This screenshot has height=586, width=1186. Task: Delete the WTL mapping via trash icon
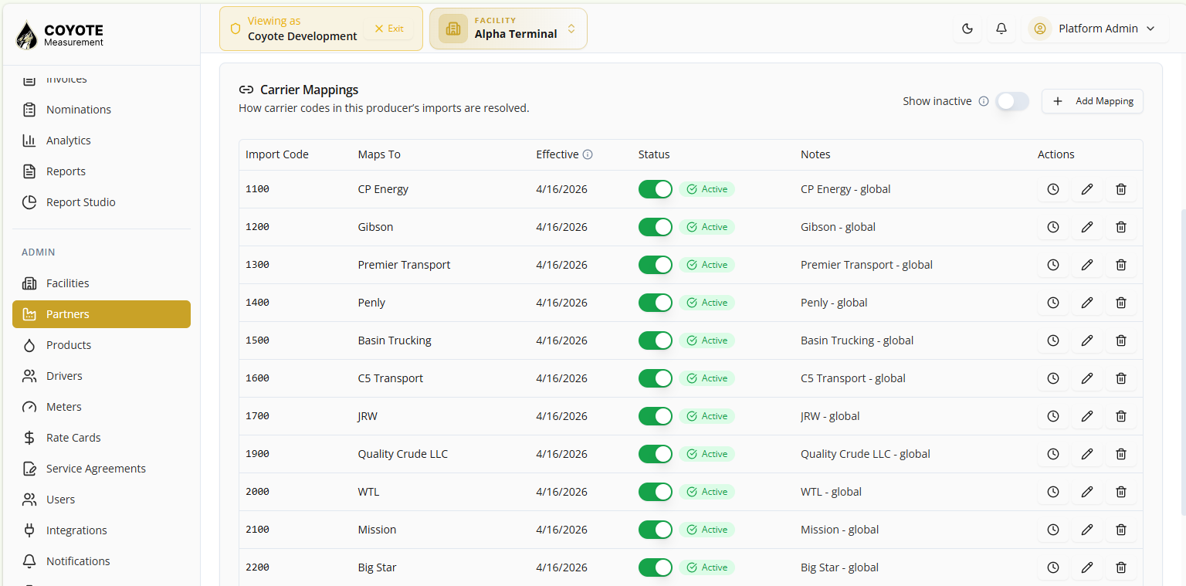coord(1121,492)
